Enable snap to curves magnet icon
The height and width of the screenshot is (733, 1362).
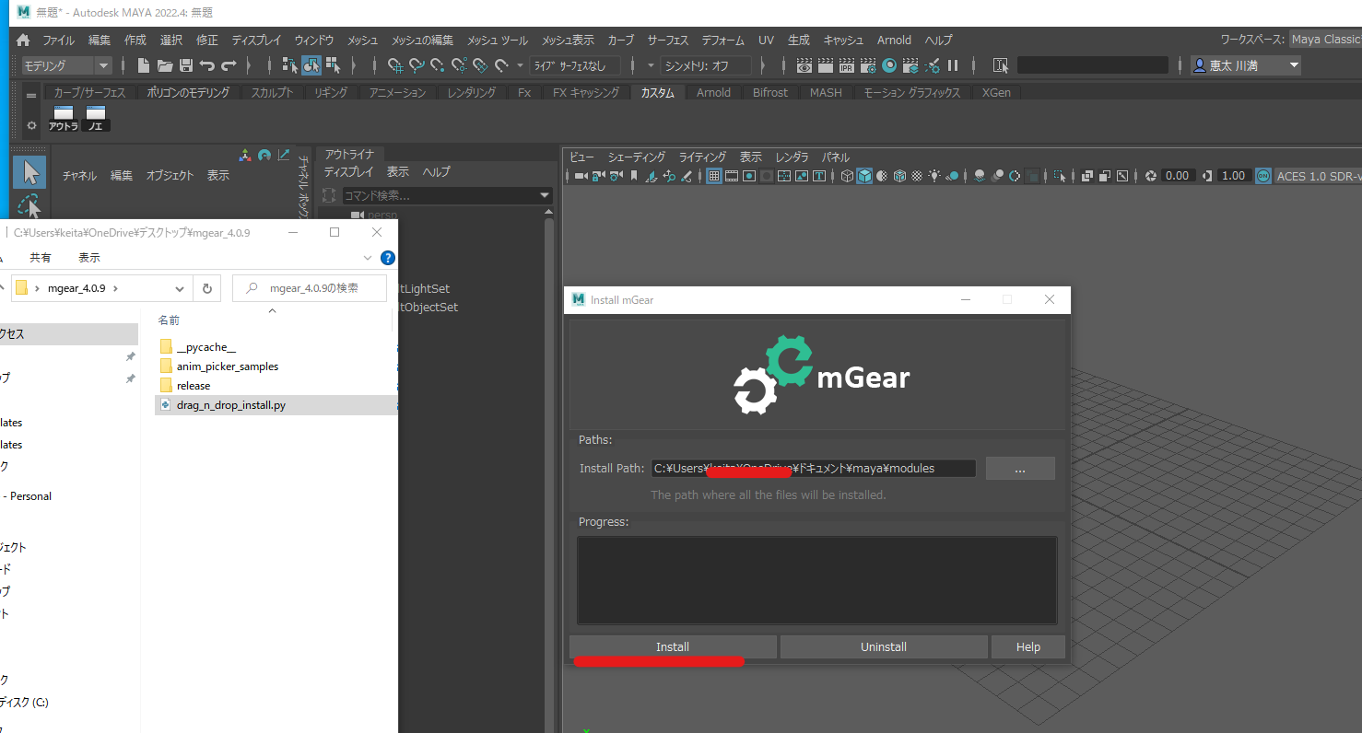tap(417, 65)
